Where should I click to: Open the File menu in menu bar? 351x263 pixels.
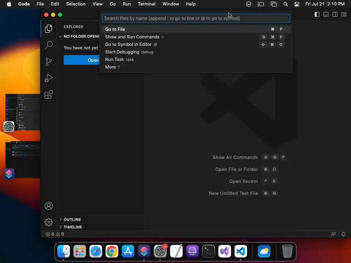coord(40,4)
